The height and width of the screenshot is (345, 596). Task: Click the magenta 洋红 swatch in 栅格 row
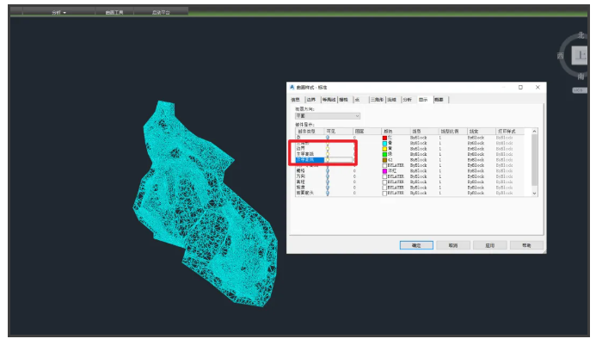[x=384, y=171]
